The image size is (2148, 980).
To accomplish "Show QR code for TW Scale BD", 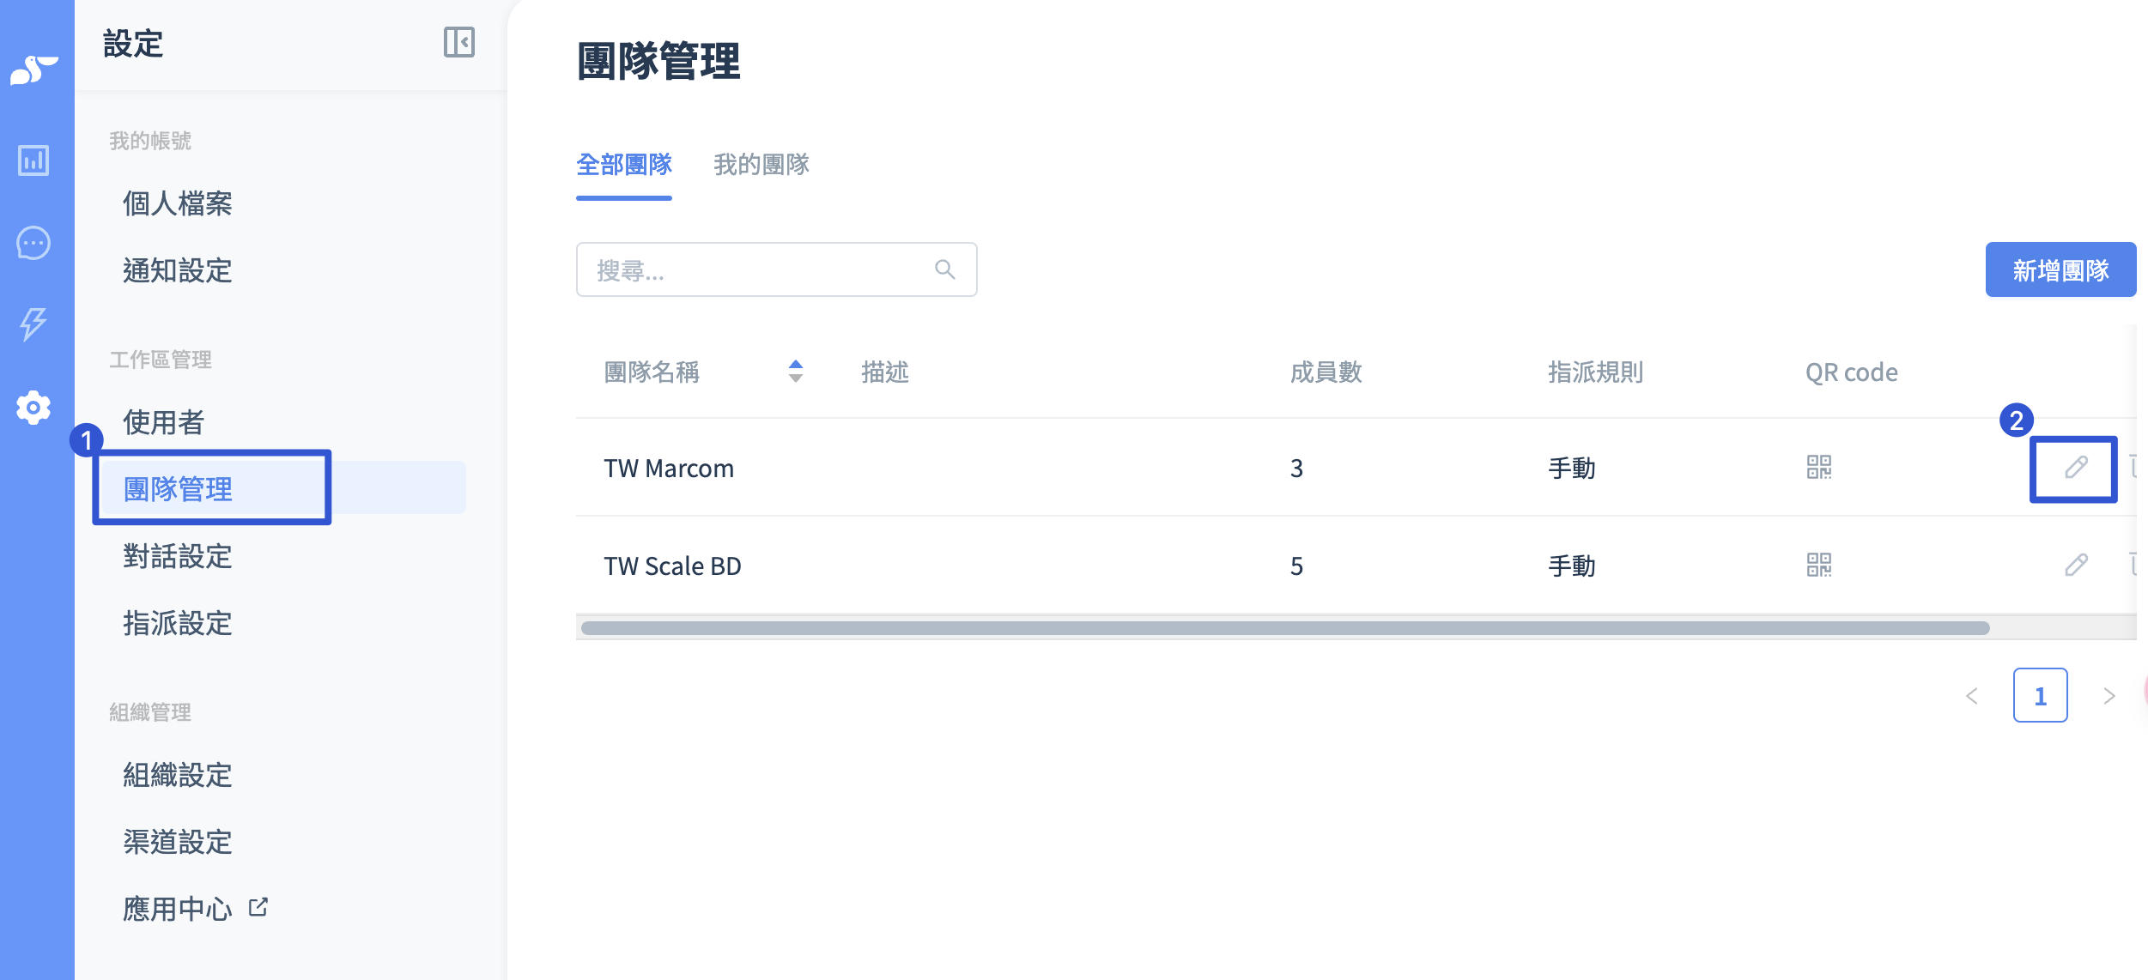I will [x=1818, y=565].
